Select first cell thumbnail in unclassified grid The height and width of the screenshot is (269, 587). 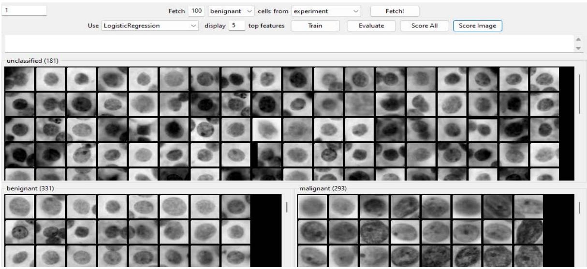pyautogui.click(x=19, y=78)
